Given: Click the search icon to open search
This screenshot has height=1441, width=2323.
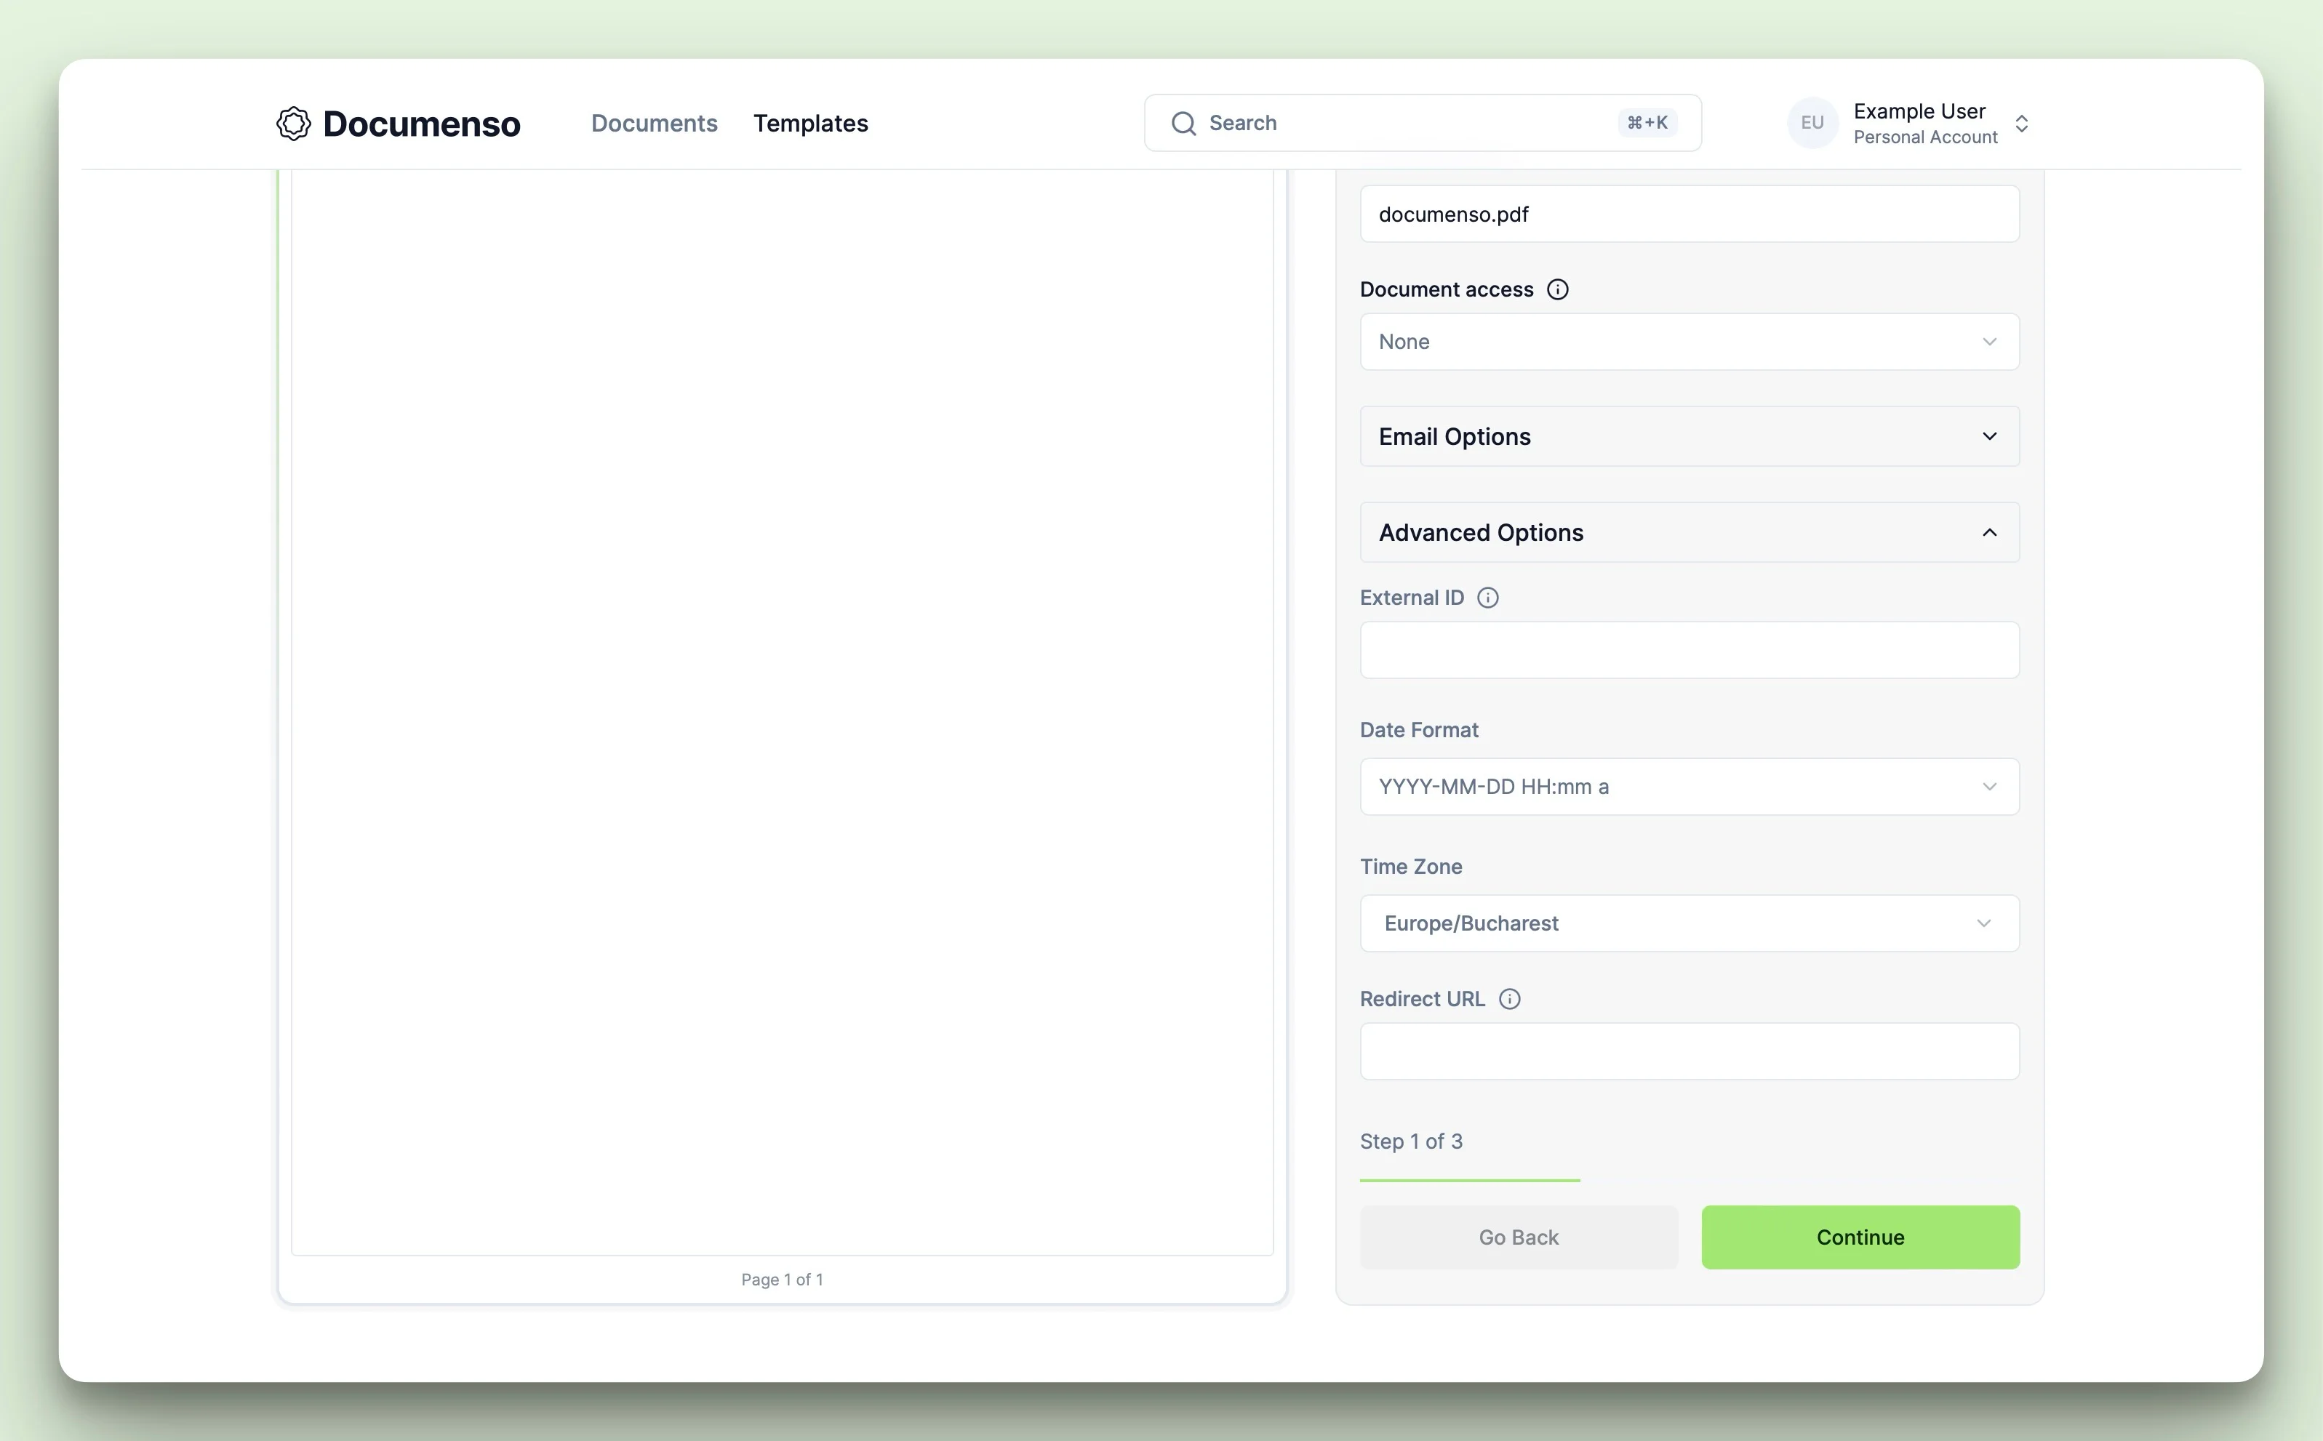Looking at the screenshot, I should tap(1186, 123).
